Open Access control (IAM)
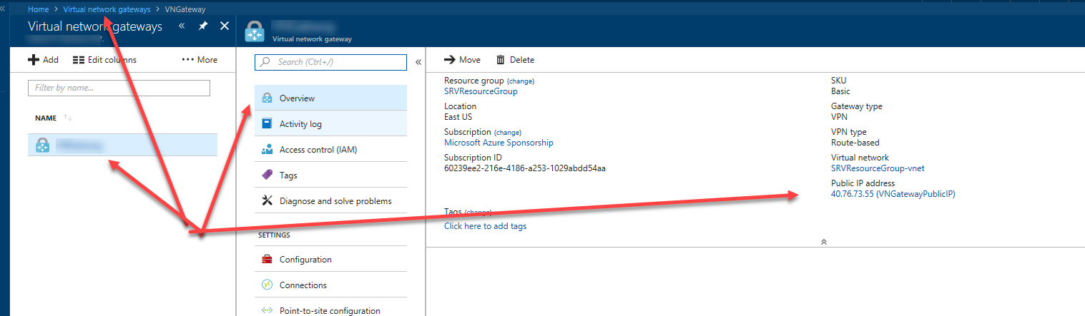 point(318,150)
